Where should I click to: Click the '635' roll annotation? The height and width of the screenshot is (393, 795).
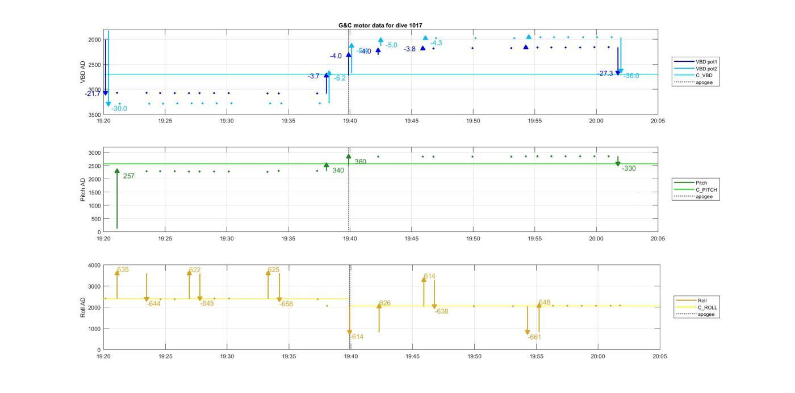coord(123,270)
